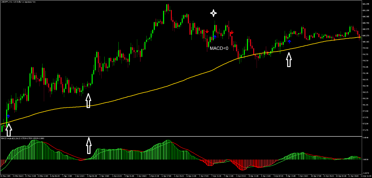
Task: Click the 101.295 price on the price axis
Action: point(365,4)
